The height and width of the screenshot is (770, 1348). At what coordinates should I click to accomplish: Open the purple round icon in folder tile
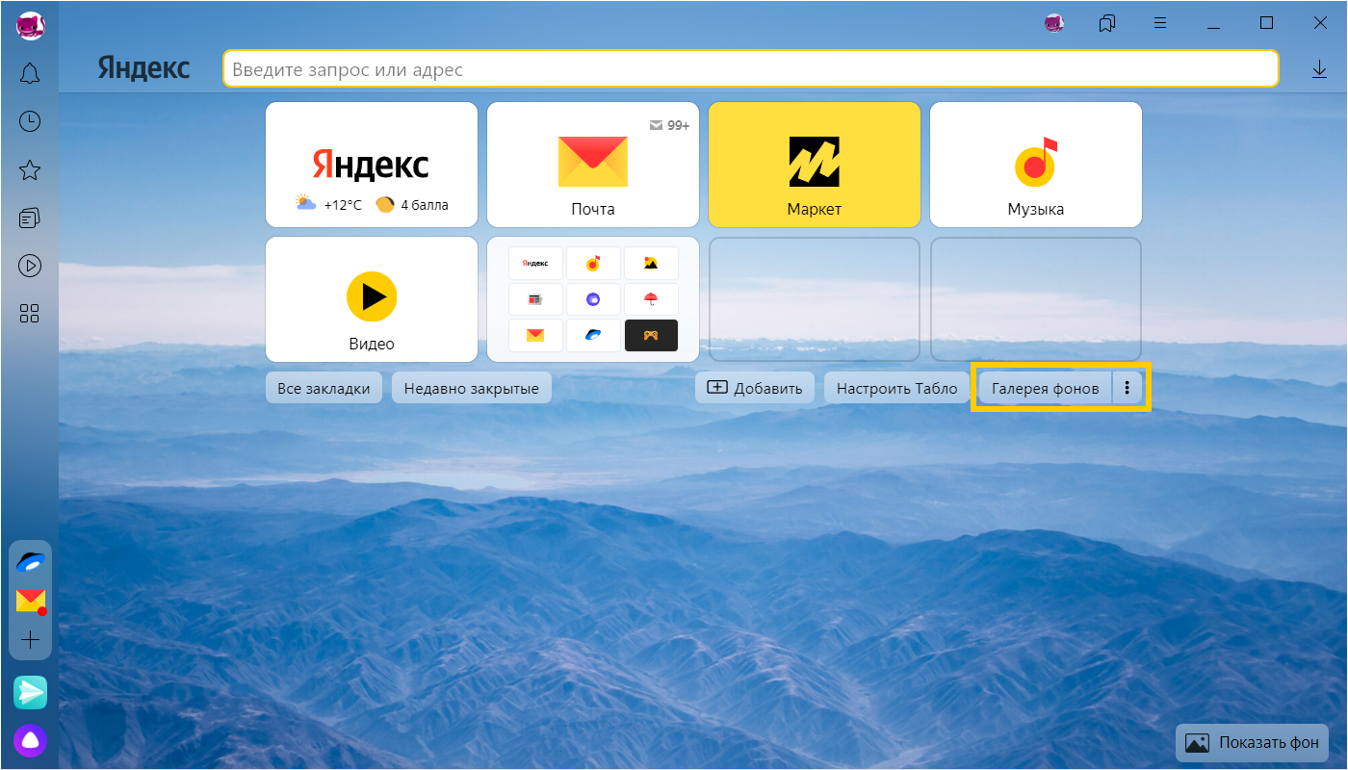click(593, 299)
